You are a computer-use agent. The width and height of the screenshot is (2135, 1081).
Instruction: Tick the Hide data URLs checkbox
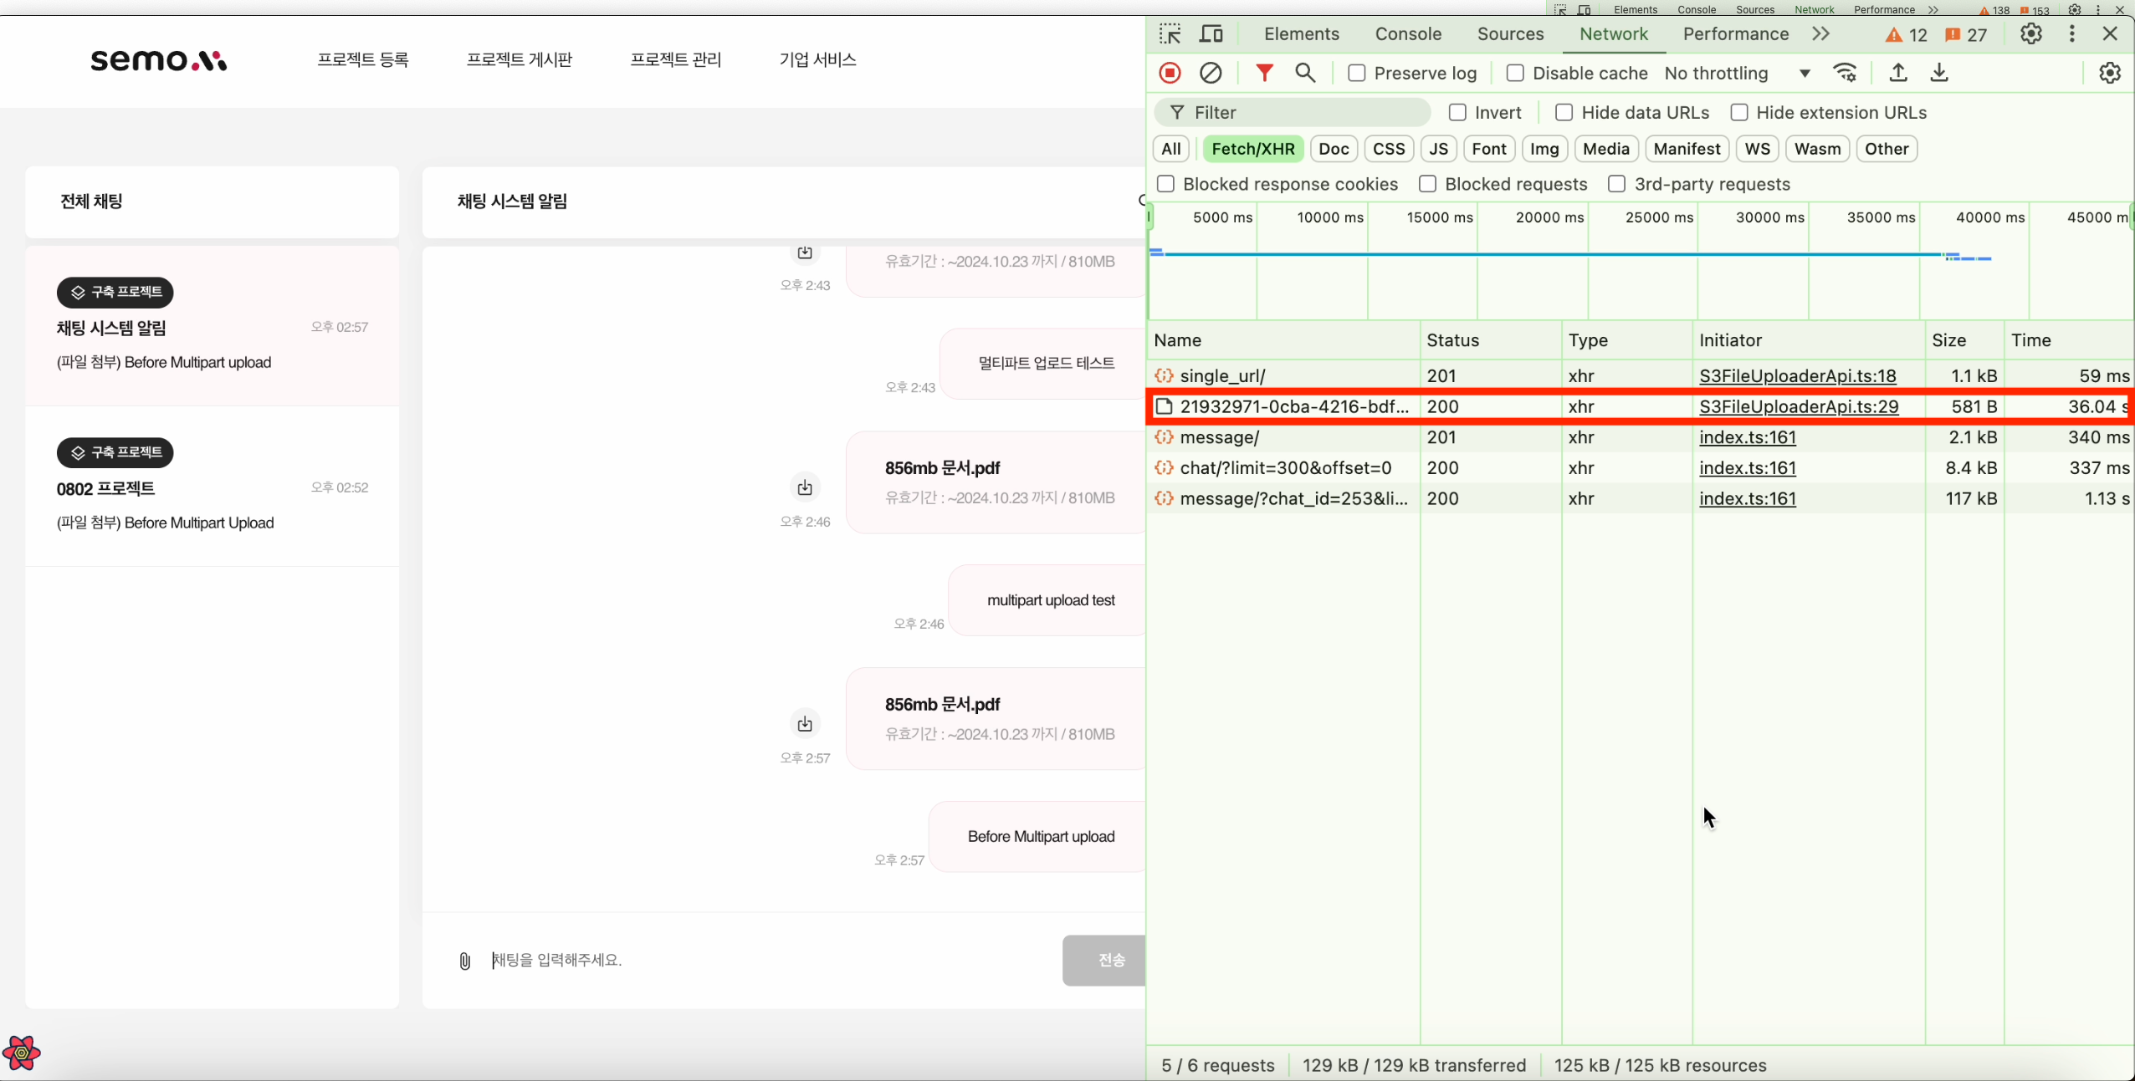(1564, 113)
